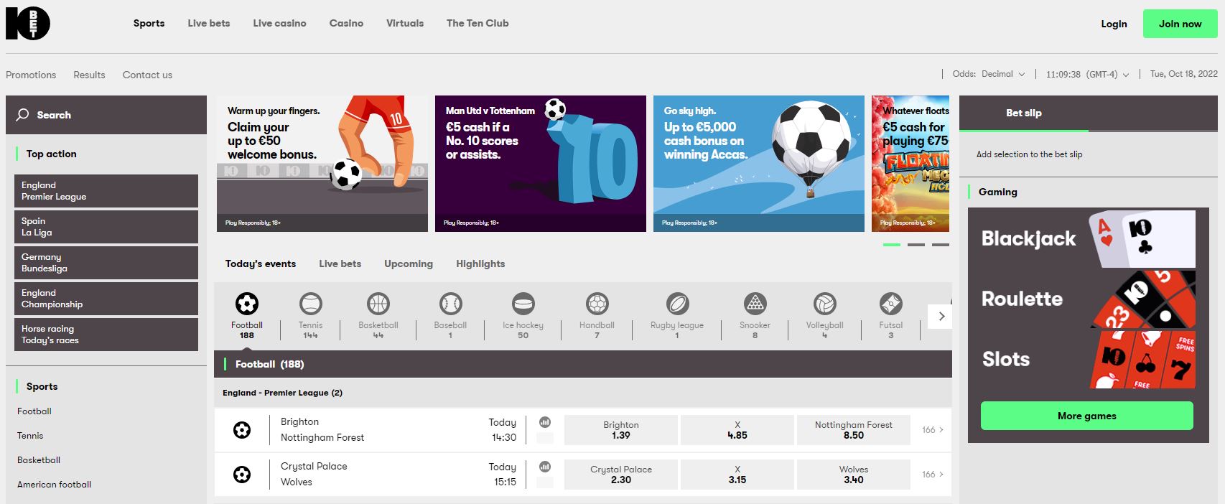
Task: Toggle Wolves 3.40 odds selection
Action: pos(853,475)
